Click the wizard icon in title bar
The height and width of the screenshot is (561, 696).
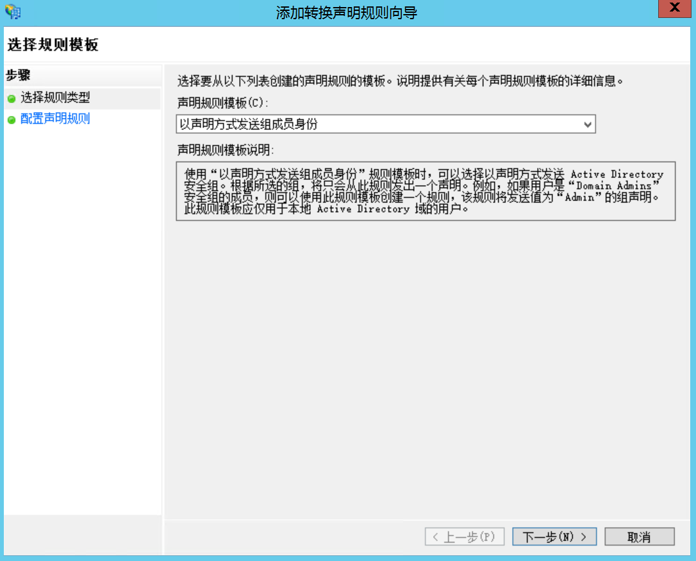pos(13,11)
